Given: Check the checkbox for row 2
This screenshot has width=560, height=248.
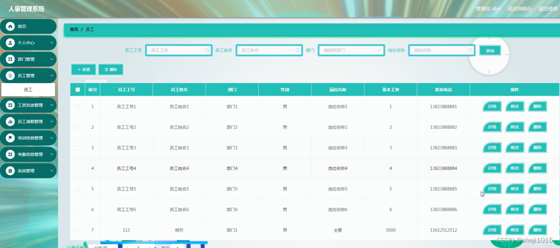Looking at the screenshot, I should click(x=77, y=127).
